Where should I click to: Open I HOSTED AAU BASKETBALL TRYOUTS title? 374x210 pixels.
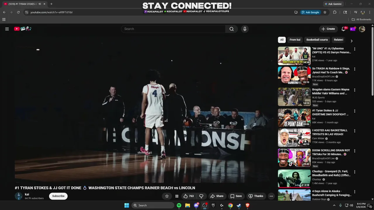pos(330,132)
